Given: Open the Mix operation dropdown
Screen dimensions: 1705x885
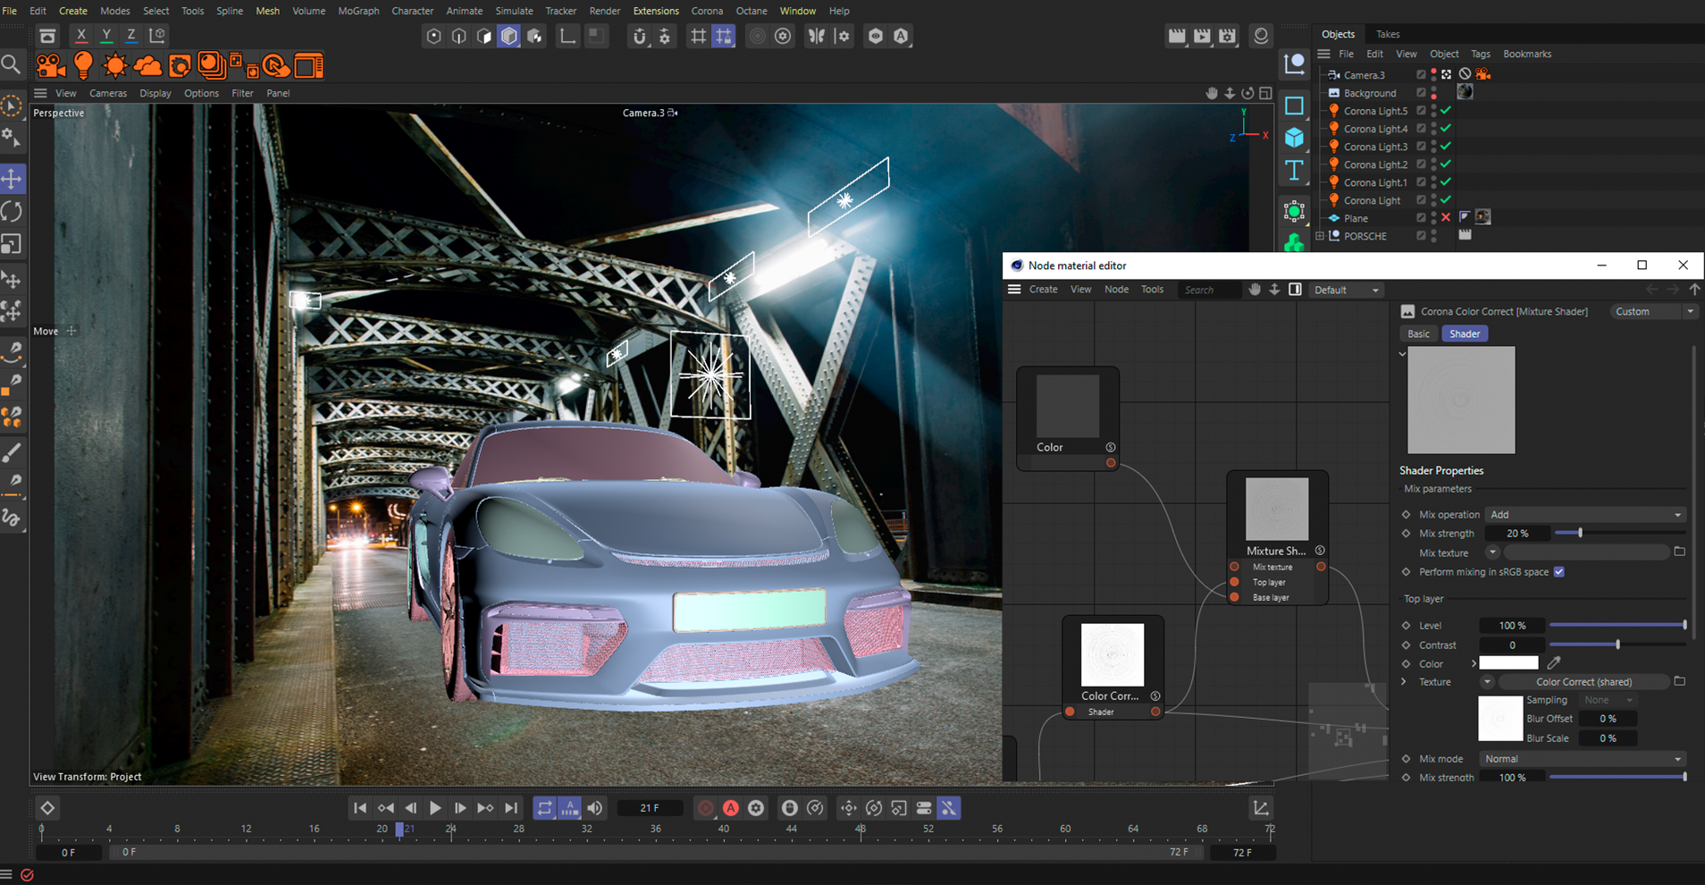Looking at the screenshot, I should pyautogui.click(x=1584, y=515).
